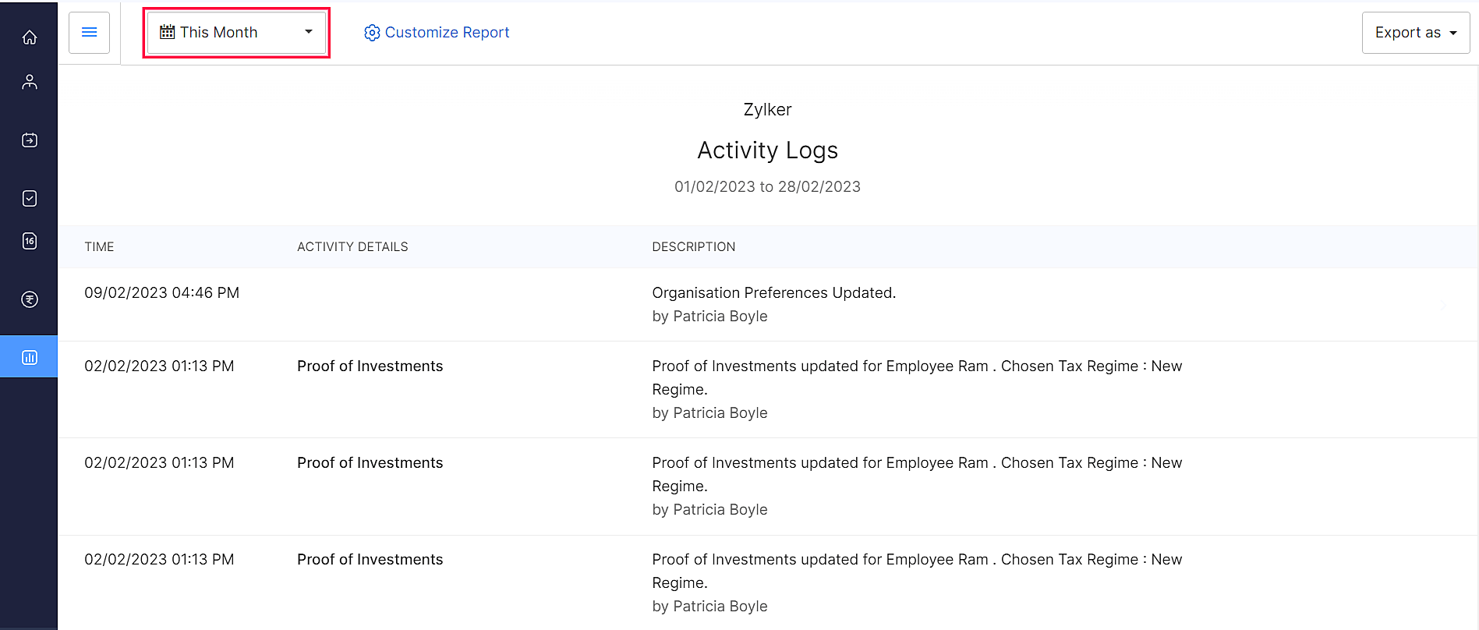Click the 01/02/2023 to 28/02/2023 date range
This screenshot has height=630, width=1479.
coord(767,187)
